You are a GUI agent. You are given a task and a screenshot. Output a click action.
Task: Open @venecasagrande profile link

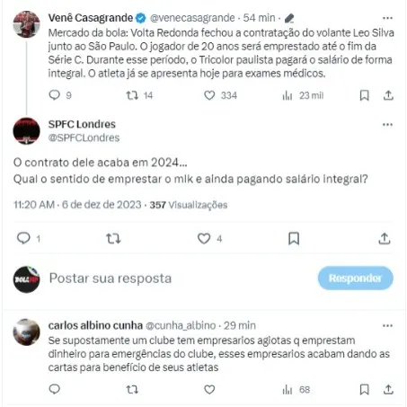(x=192, y=18)
